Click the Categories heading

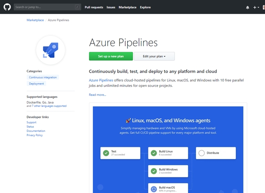pos(34,71)
